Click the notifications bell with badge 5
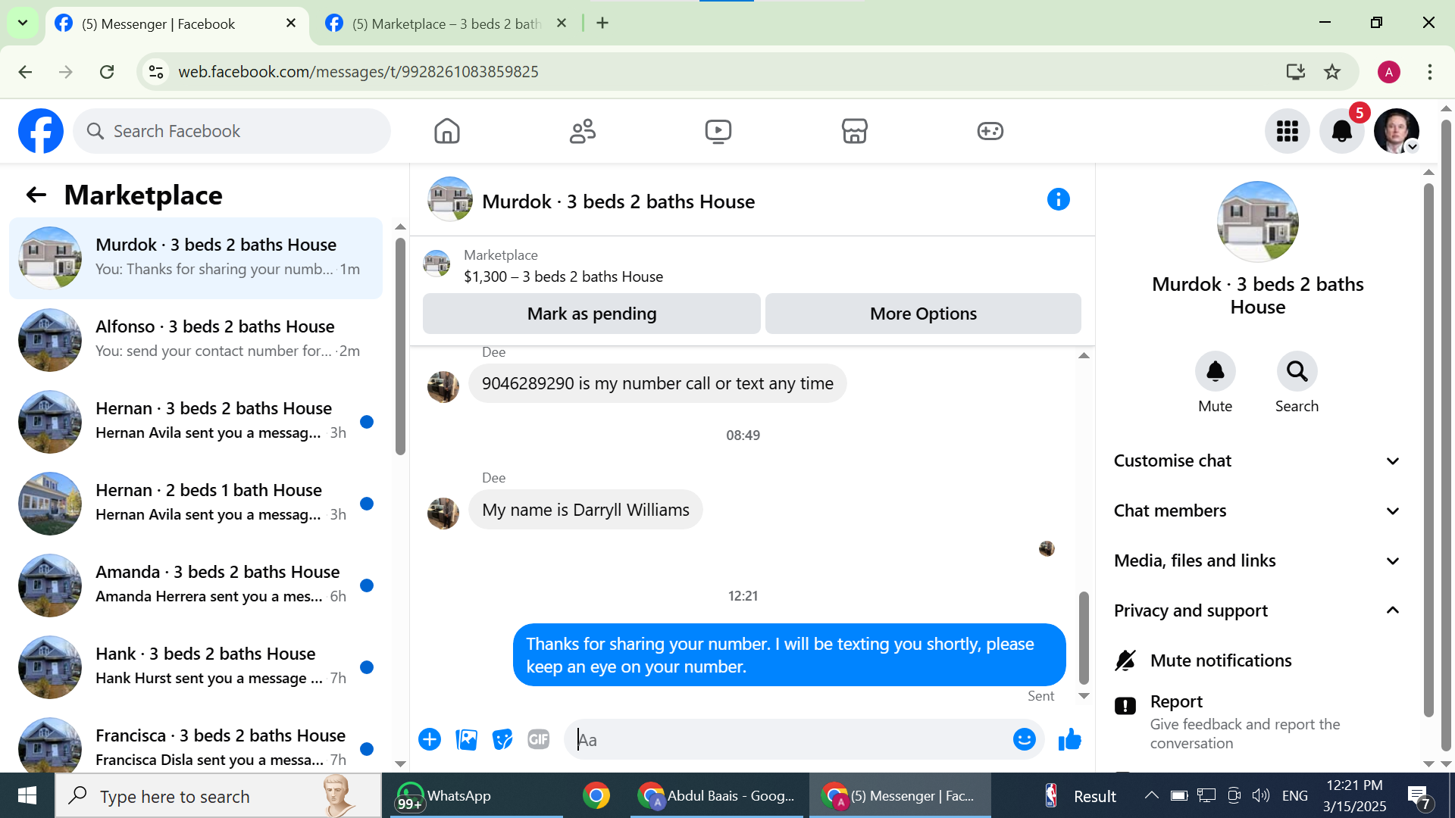Viewport: 1455px width, 818px height. [x=1341, y=131]
